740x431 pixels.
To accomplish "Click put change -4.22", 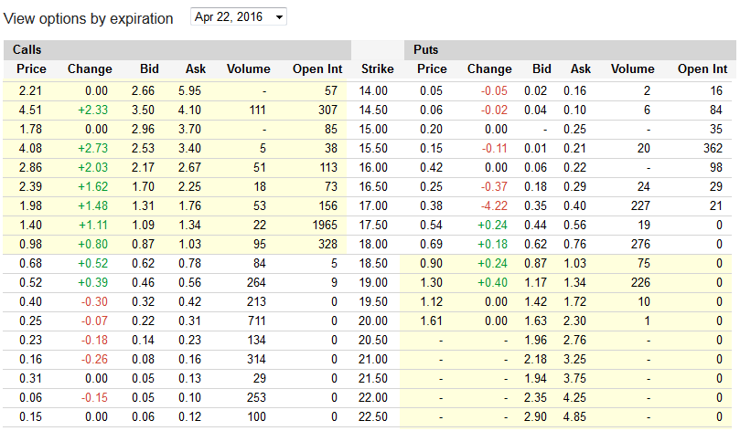I will (x=494, y=205).
